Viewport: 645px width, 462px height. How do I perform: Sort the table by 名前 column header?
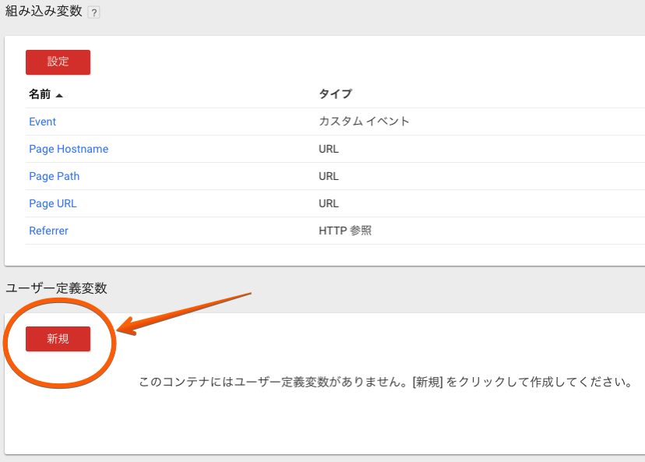[40, 94]
